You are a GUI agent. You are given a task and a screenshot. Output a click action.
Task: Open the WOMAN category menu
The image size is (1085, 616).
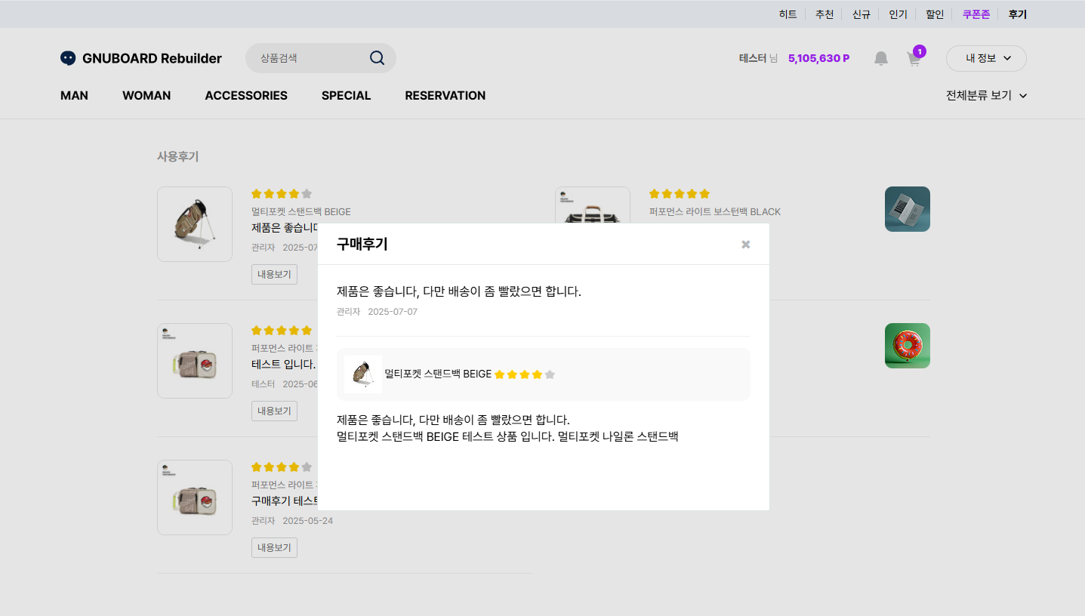(x=146, y=96)
